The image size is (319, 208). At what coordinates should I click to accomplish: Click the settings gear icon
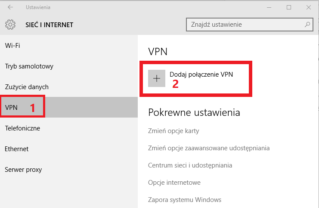[10, 25]
